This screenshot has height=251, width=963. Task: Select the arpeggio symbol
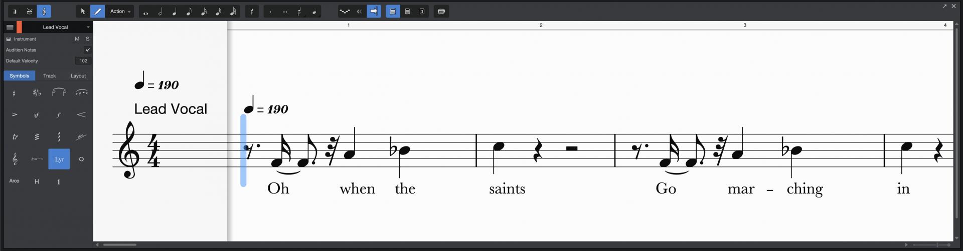click(59, 137)
